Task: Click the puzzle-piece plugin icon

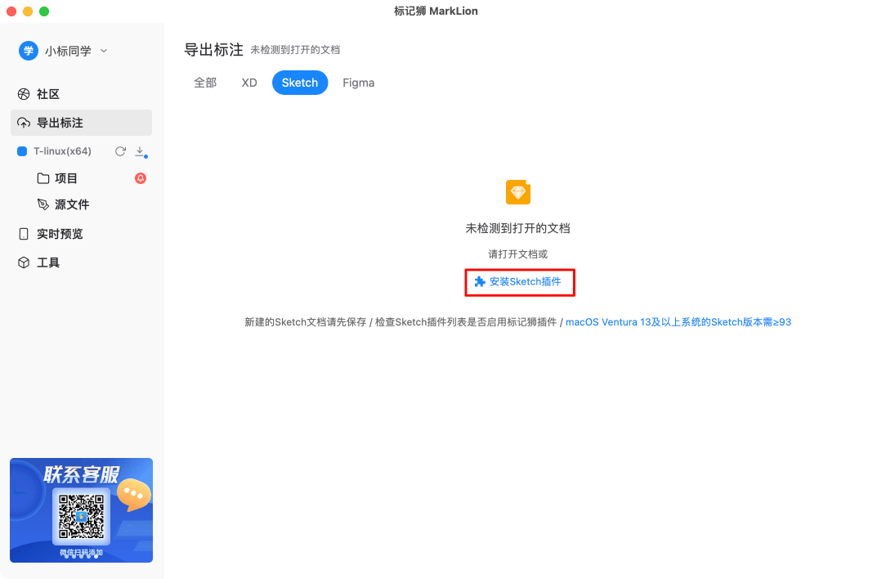Action: point(479,282)
